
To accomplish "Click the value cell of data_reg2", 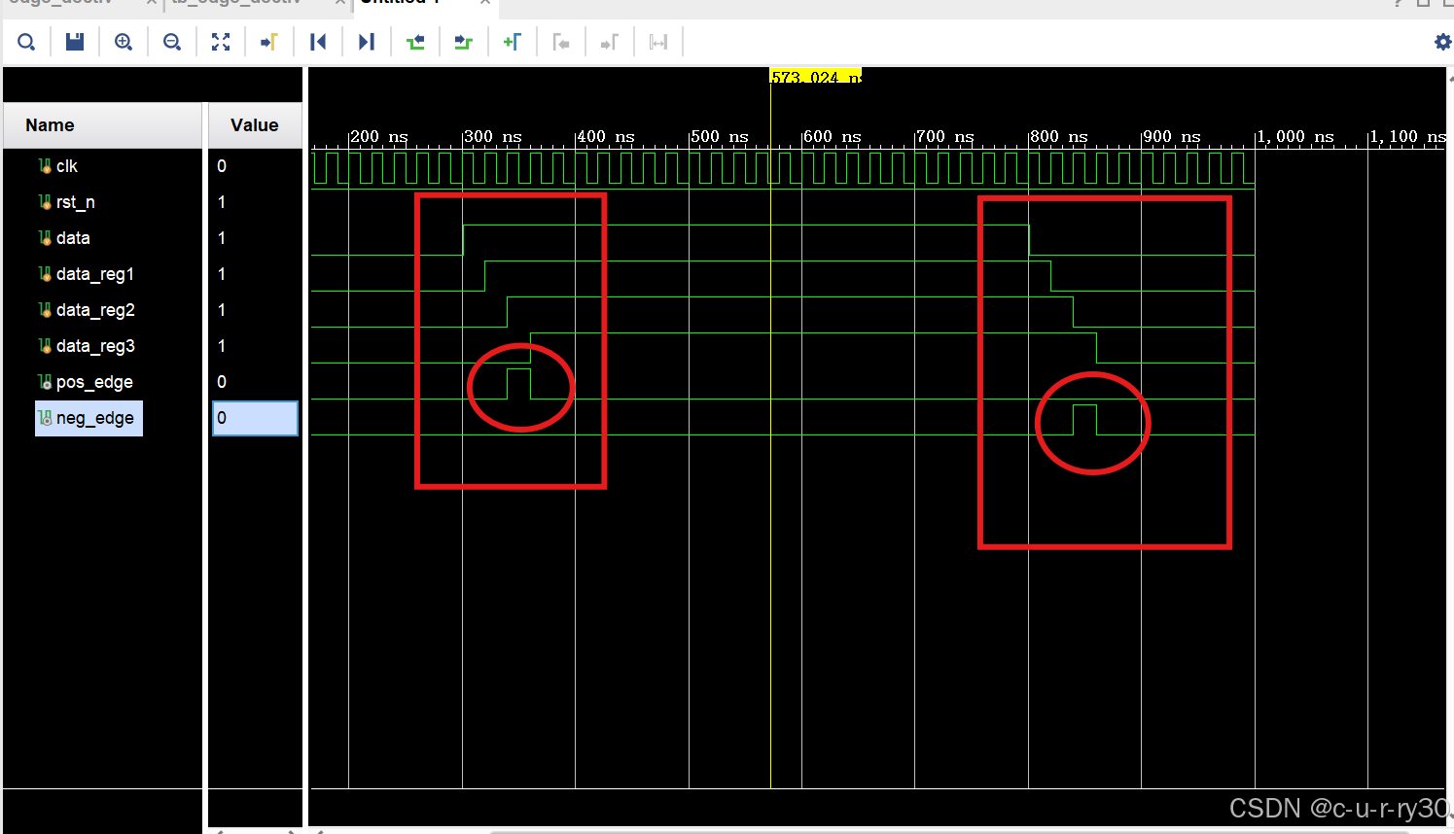I will (x=255, y=310).
